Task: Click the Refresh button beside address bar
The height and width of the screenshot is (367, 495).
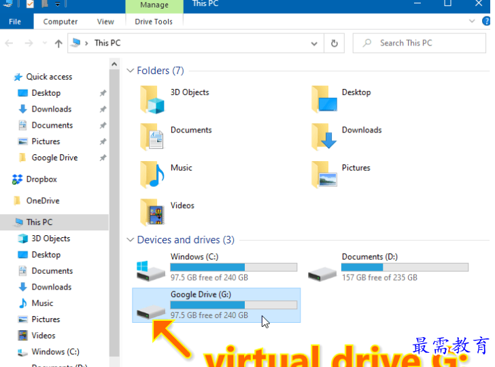Action: point(335,43)
